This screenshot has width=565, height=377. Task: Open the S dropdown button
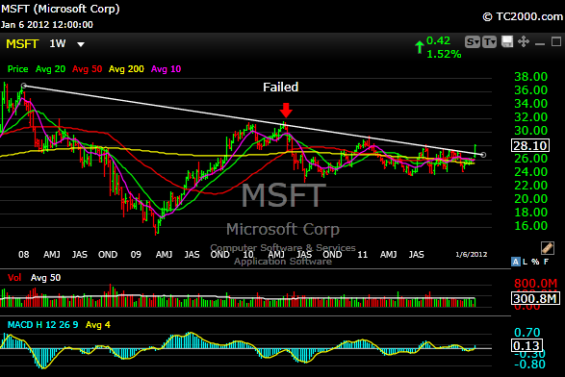pos(473,42)
